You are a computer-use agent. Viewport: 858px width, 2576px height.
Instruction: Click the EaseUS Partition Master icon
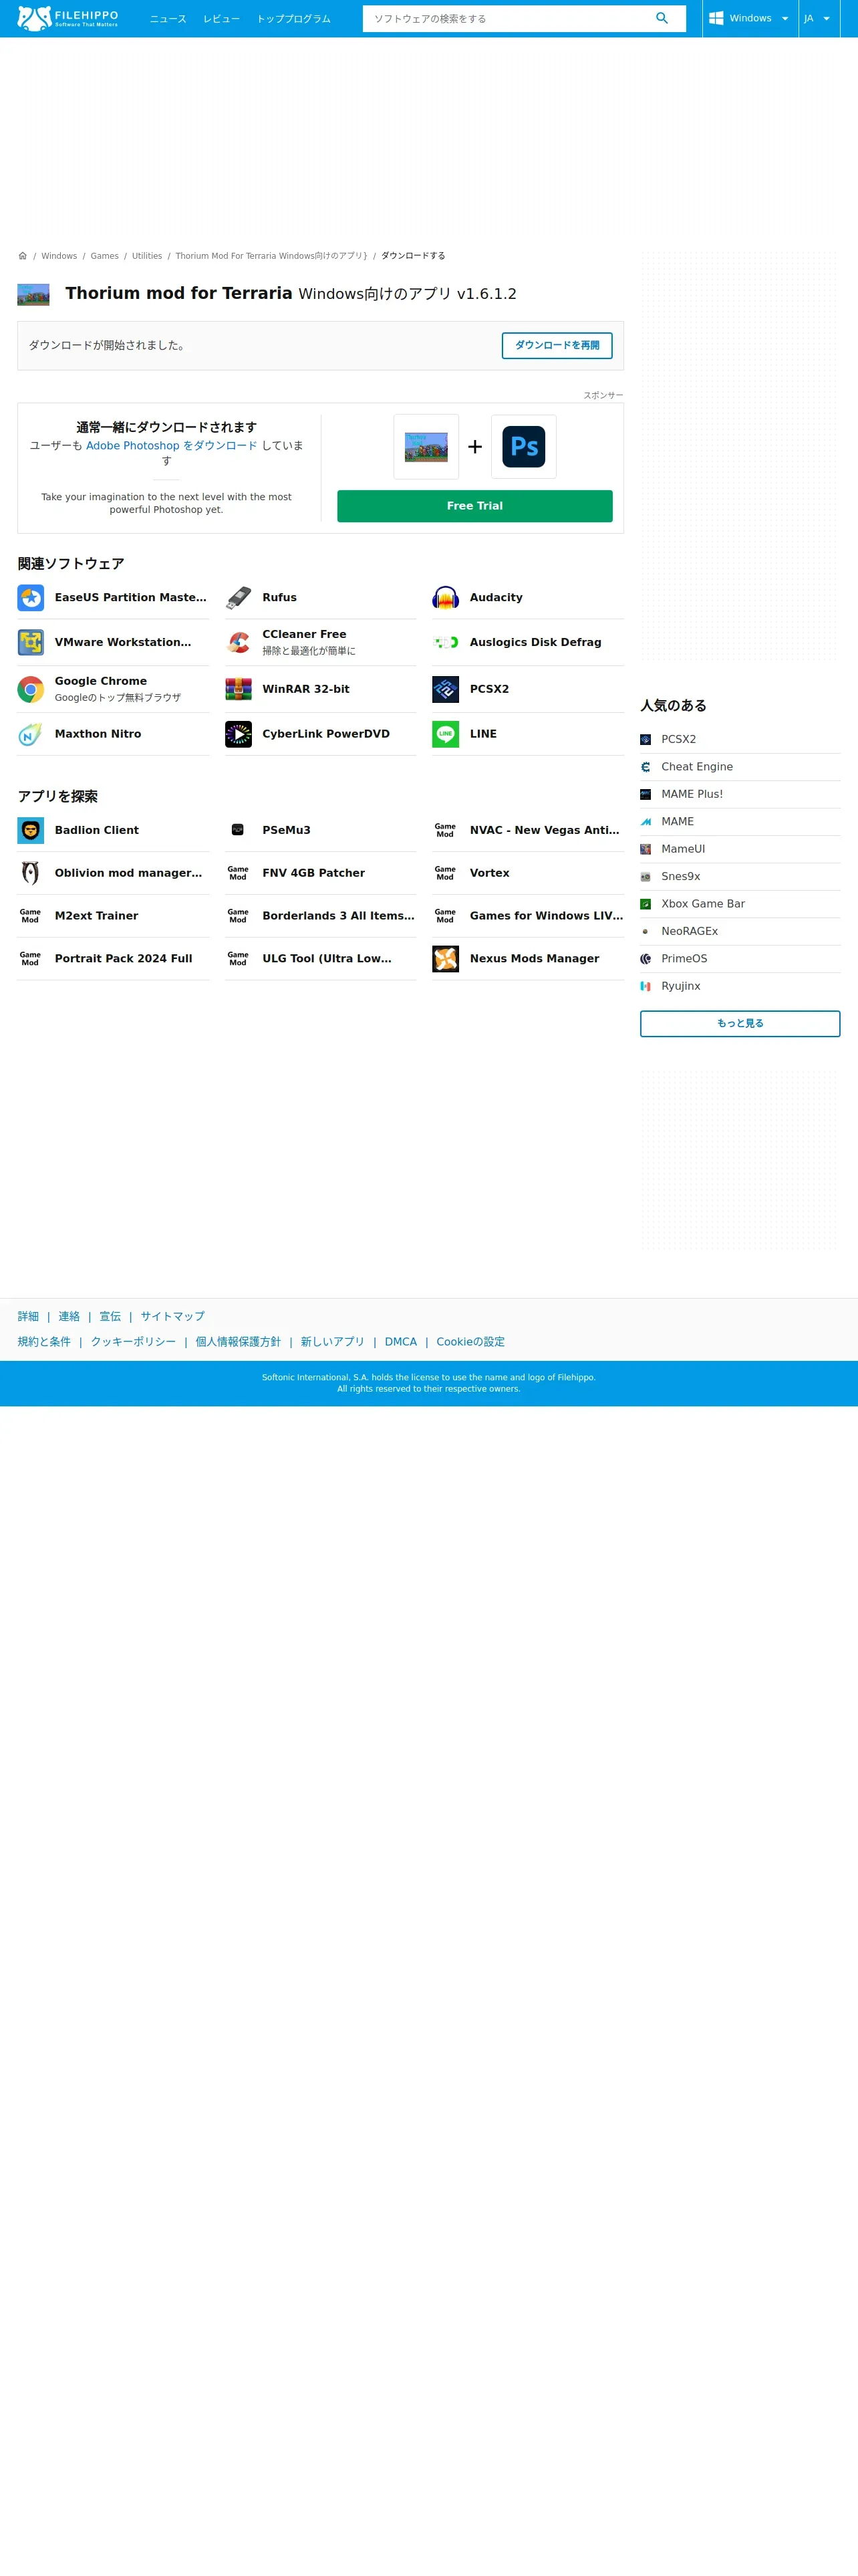[x=31, y=598]
